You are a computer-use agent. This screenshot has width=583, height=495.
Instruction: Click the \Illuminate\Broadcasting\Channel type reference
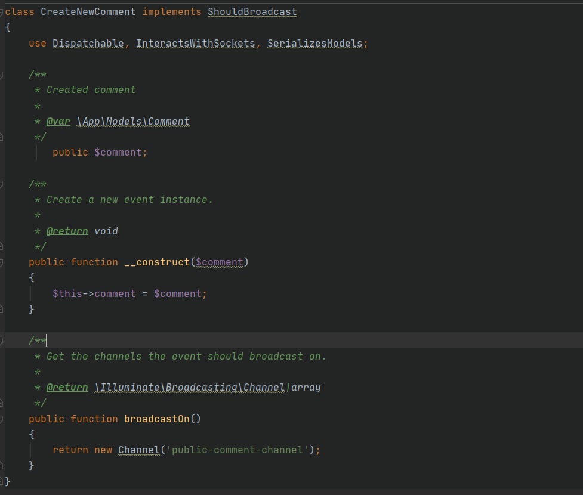(190, 388)
